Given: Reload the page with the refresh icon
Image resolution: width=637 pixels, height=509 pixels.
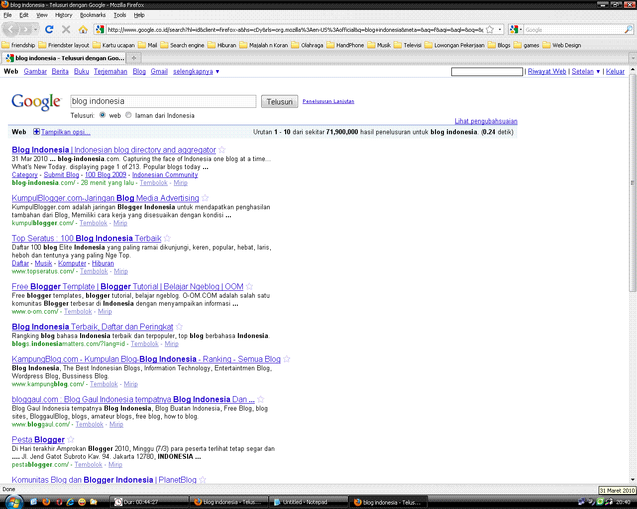Looking at the screenshot, I should (x=49, y=30).
